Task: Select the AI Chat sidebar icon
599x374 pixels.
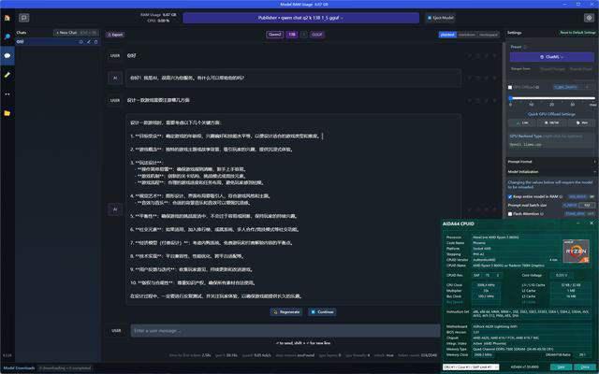Action: [7, 56]
